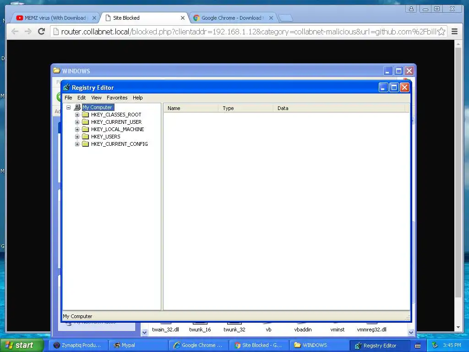
Task: Click the WINDOWS window folder title icon
Action: [x=56, y=71]
